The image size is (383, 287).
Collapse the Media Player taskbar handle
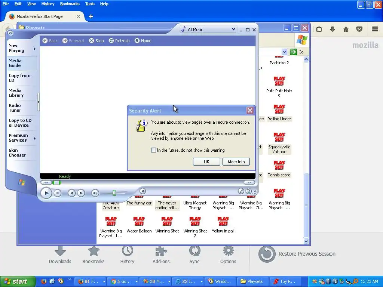click(39, 102)
